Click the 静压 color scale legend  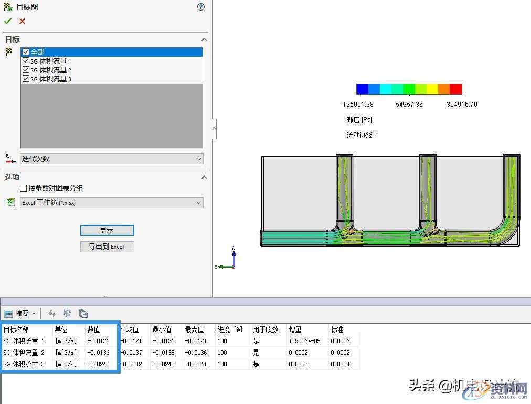[x=410, y=88]
